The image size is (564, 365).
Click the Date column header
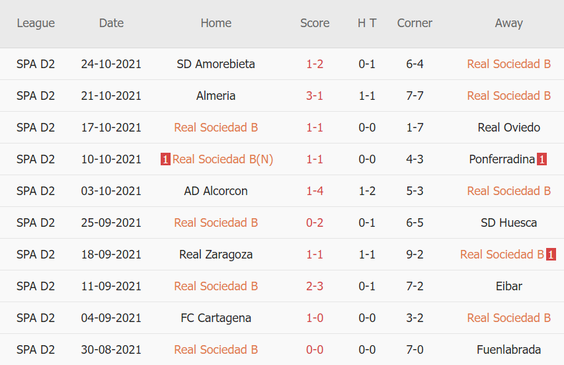[111, 23]
